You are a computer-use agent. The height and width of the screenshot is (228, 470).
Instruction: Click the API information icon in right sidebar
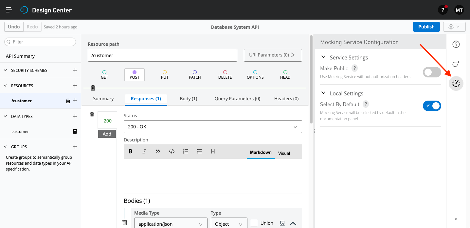pos(456,44)
